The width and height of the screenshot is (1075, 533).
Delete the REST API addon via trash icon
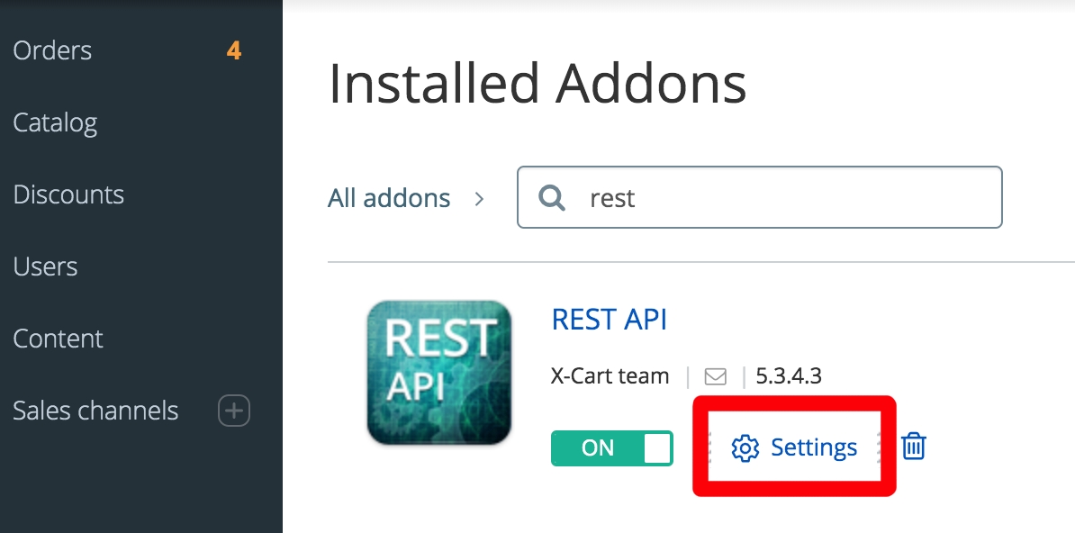pos(913,447)
